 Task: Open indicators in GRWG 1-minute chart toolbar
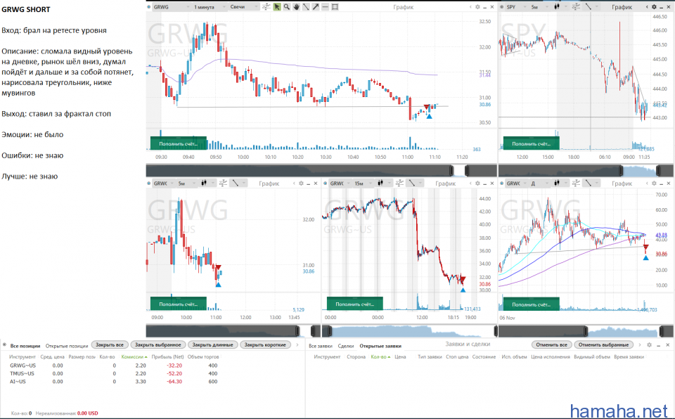coord(266,7)
